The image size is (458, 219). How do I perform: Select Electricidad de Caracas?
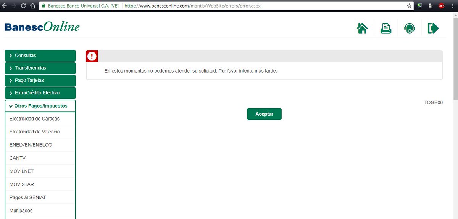click(40, 119)
